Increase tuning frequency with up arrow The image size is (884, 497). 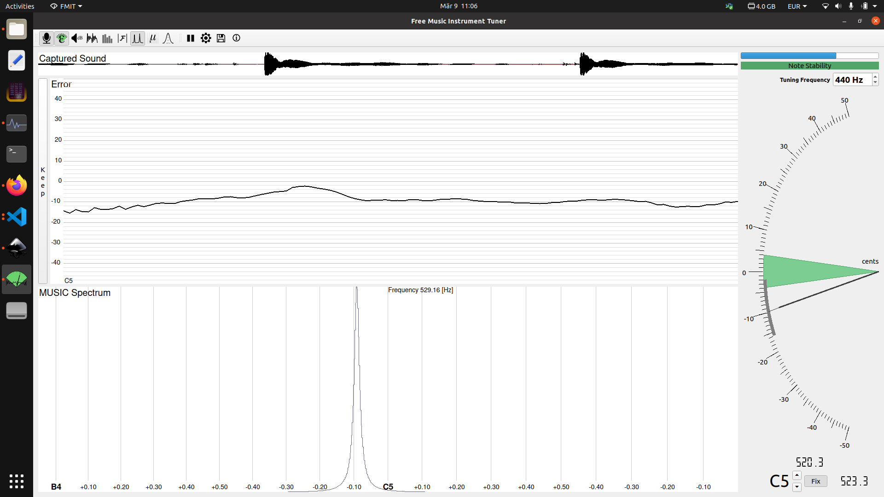(875, 77)
